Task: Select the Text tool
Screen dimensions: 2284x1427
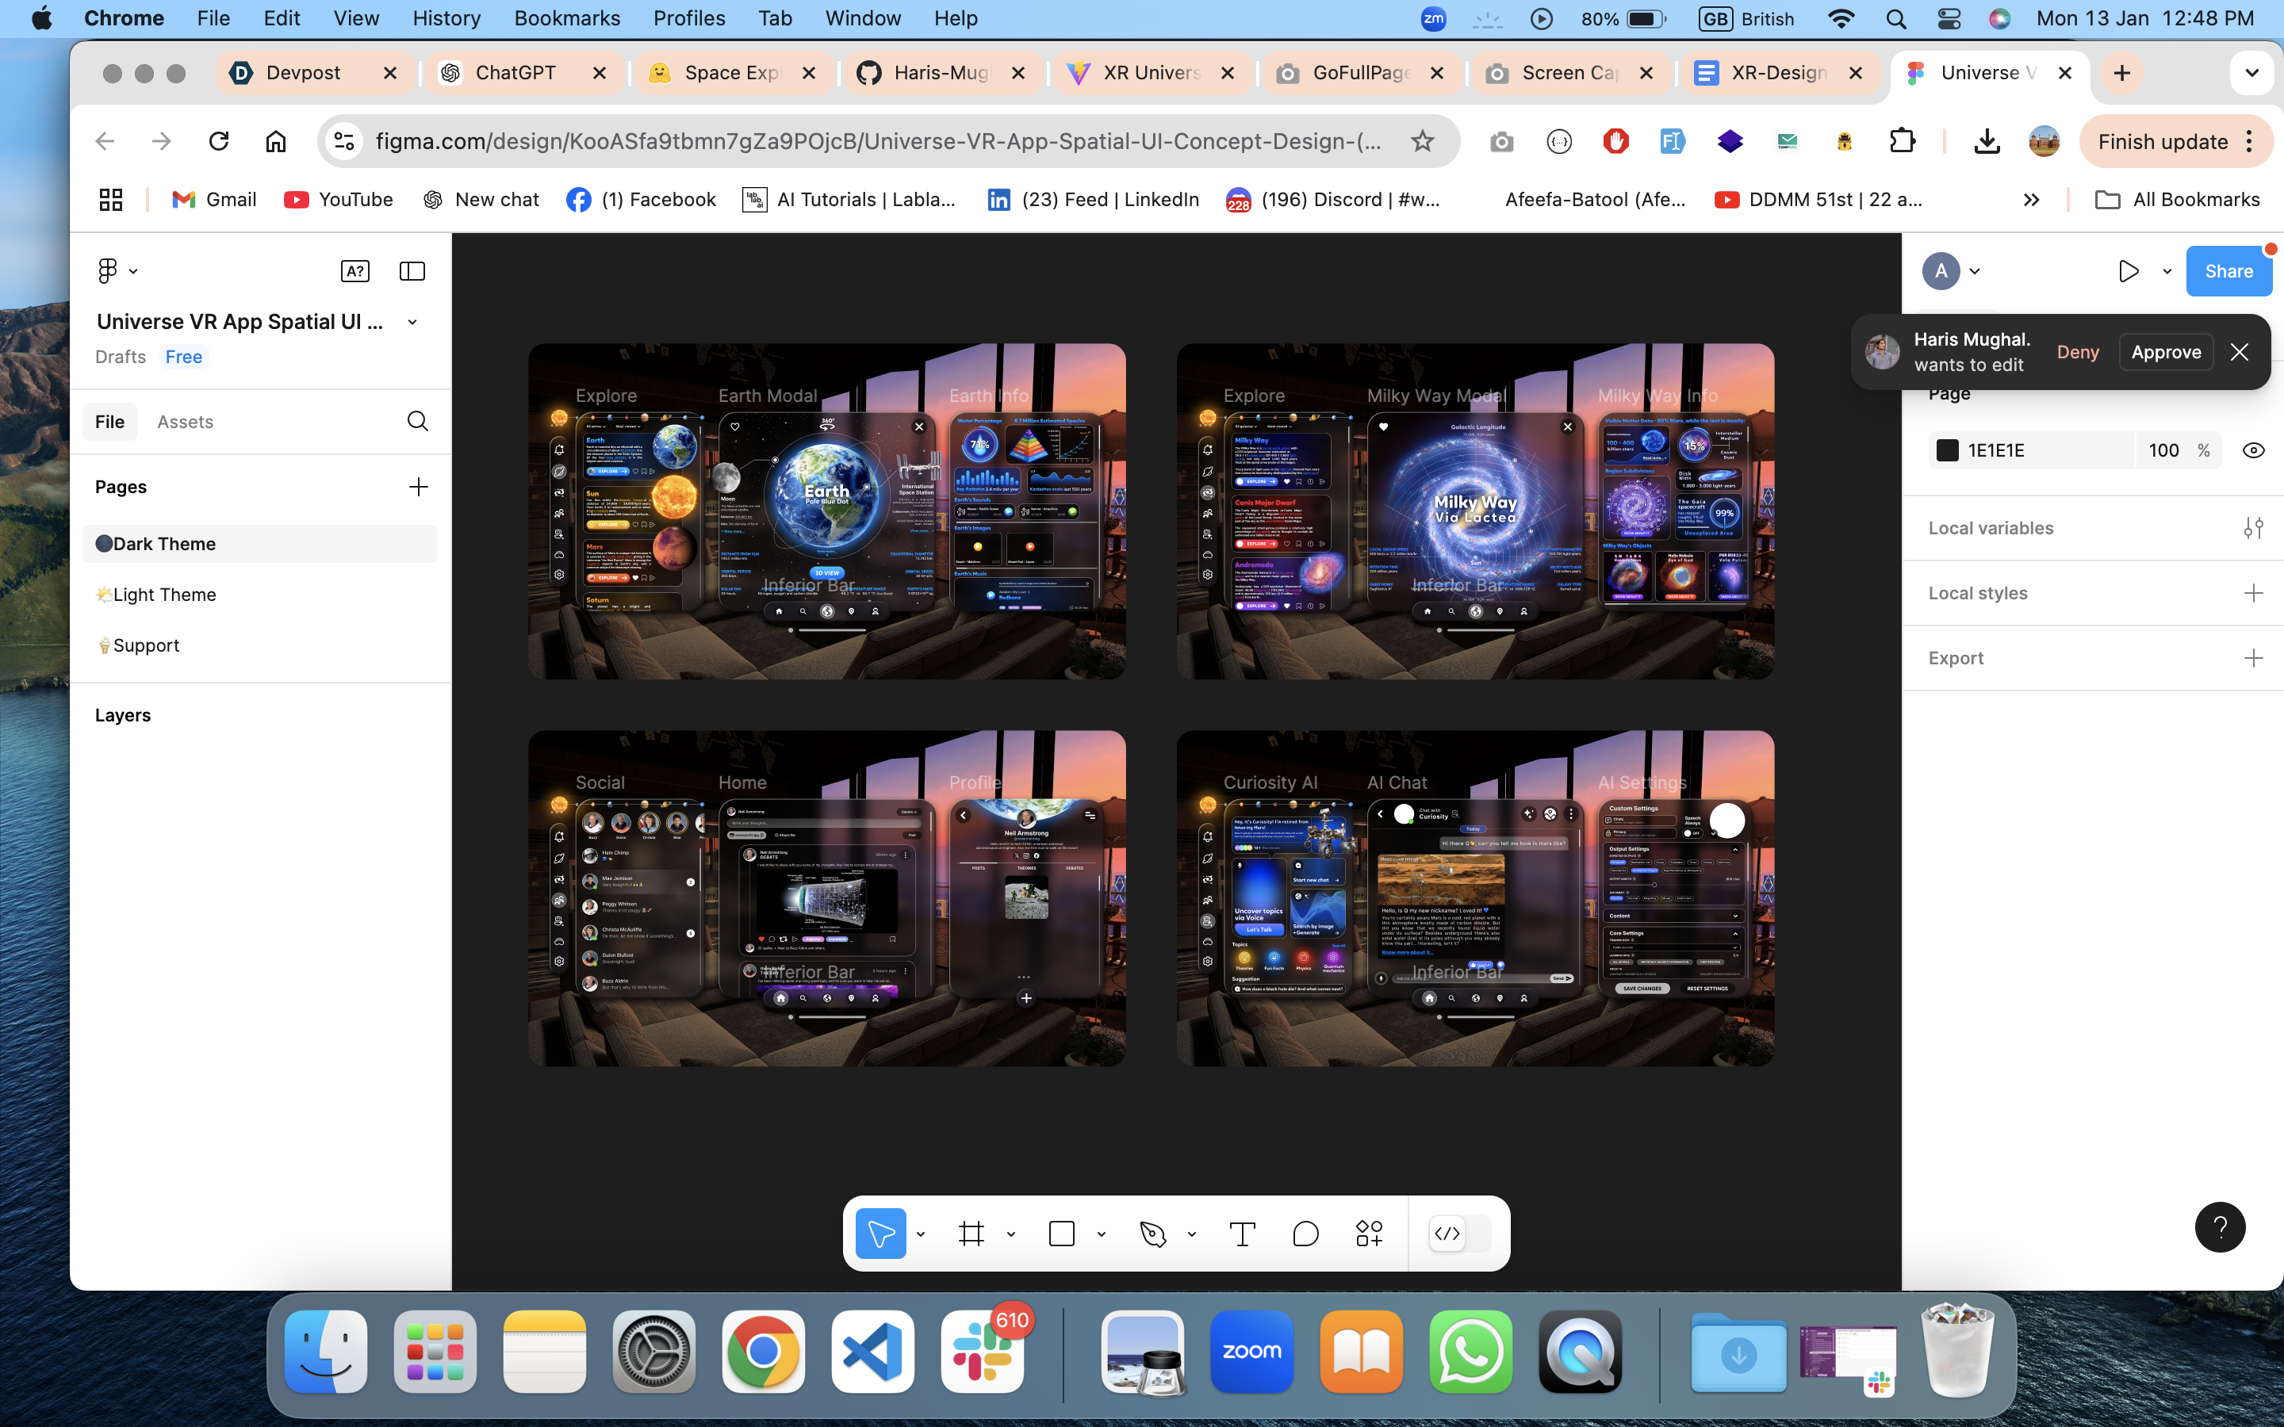Action: (x=1242, y=1234)
